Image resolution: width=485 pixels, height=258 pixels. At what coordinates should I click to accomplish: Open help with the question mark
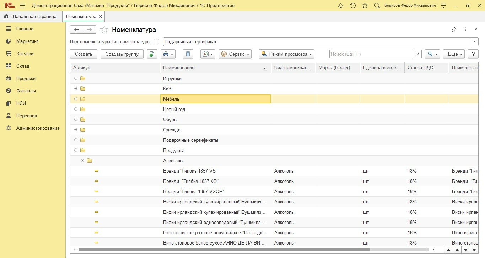(x=473, y=54)
